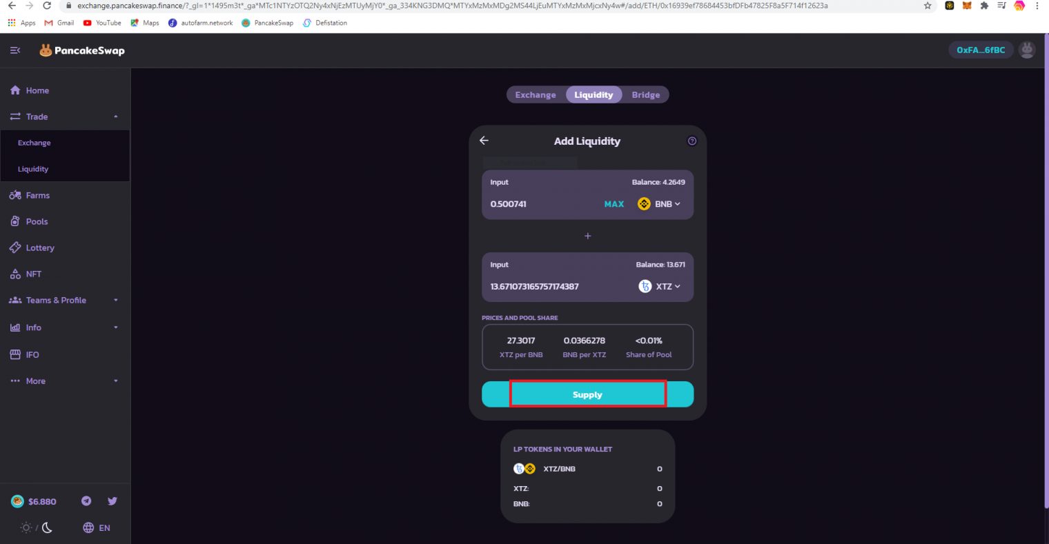The height and width of the screenshot is (544, 1049).
Task: Open the IFO page
Action: [65, 354]
